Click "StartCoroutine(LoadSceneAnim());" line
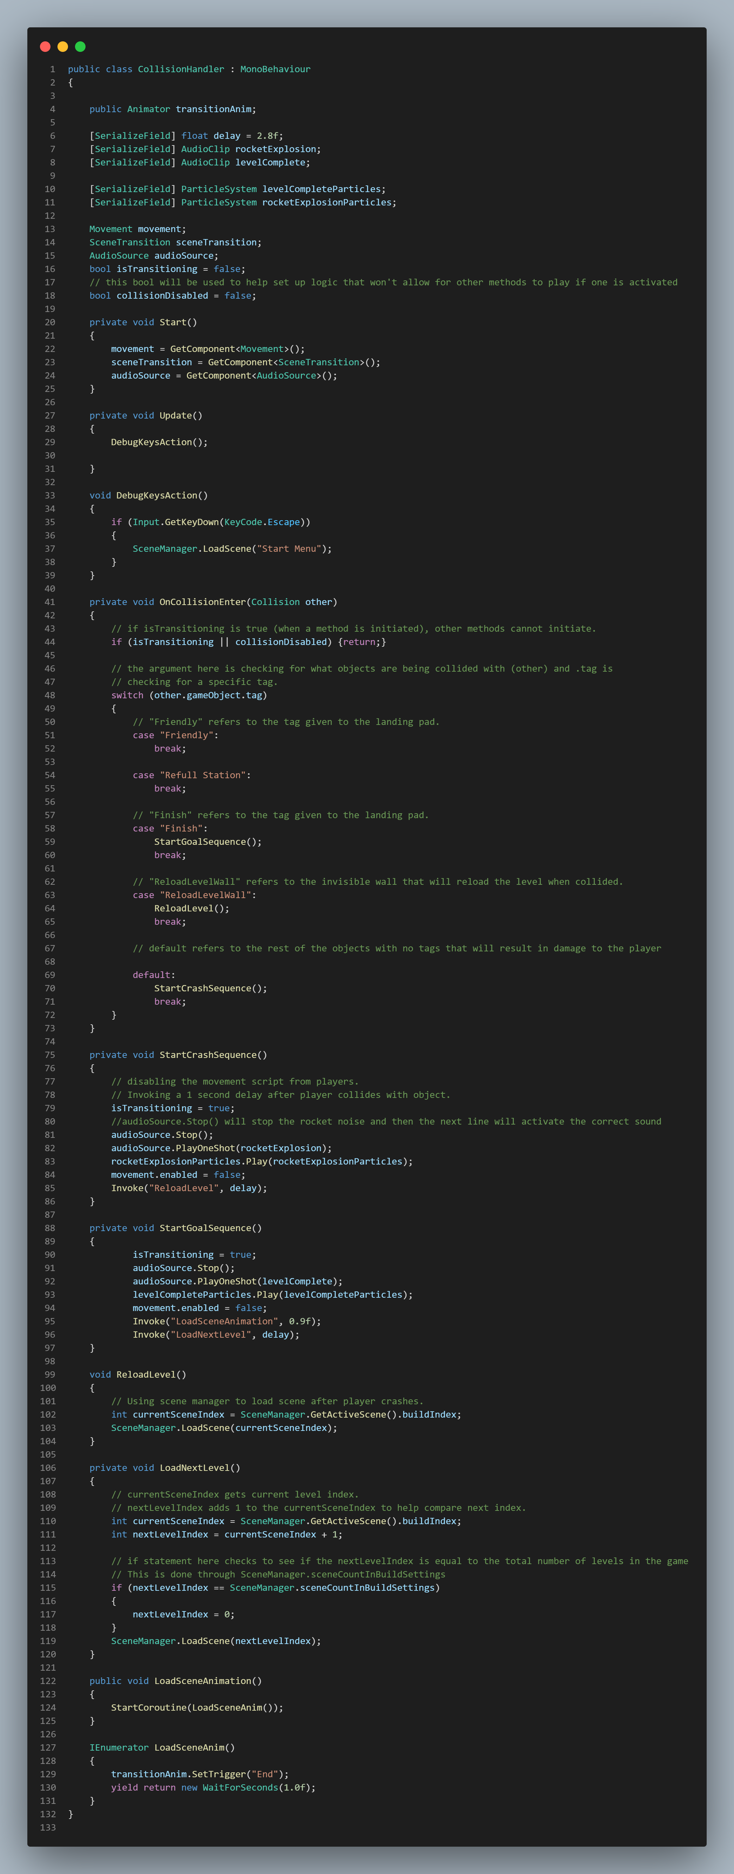 197,1707
